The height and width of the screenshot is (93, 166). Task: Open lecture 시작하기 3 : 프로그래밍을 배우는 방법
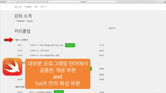click(44, 56)
